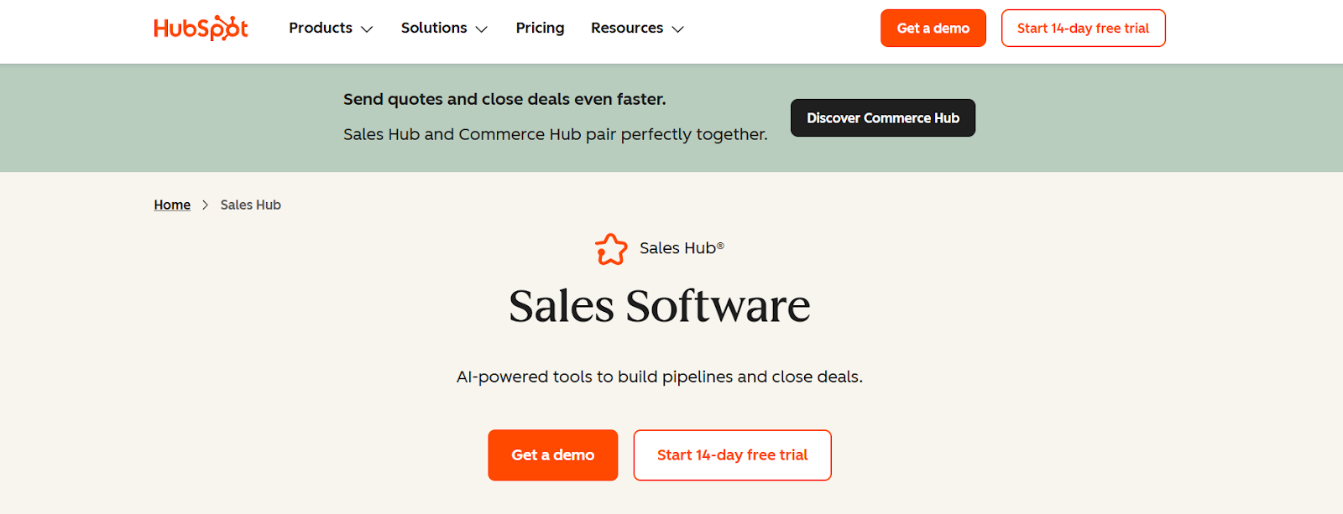Click the Sales Hub breadcrumb label
The width and height of the screenshot is (1343, 514).
pyautogui.click(x=250, y=205)
